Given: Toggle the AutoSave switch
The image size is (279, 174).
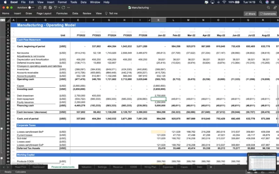Looking at the screenshot, I should (32, 7).
